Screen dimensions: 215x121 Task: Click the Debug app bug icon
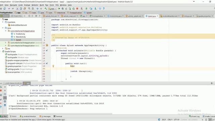click(x=63, y=9)
